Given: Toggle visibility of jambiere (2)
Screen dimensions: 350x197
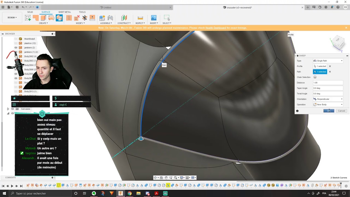Looking at the screenshot, I should (16, 48).
